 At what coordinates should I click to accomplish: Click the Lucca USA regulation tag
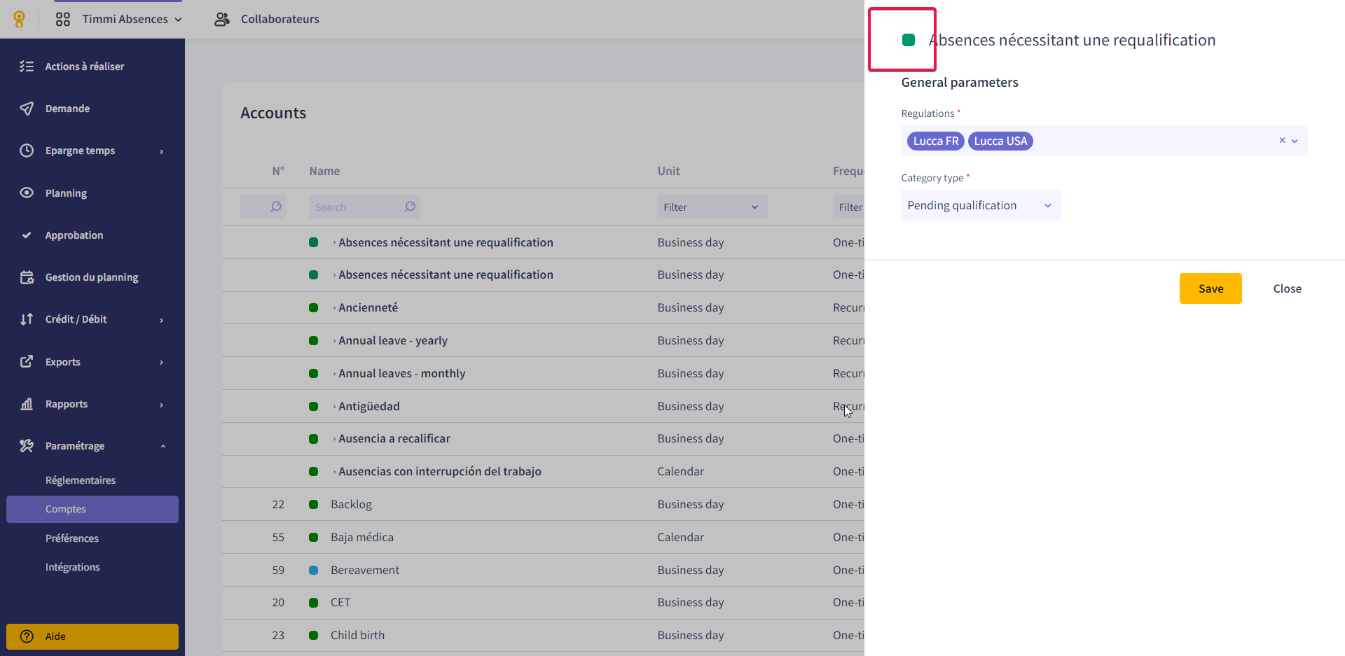click(1000, 141)
